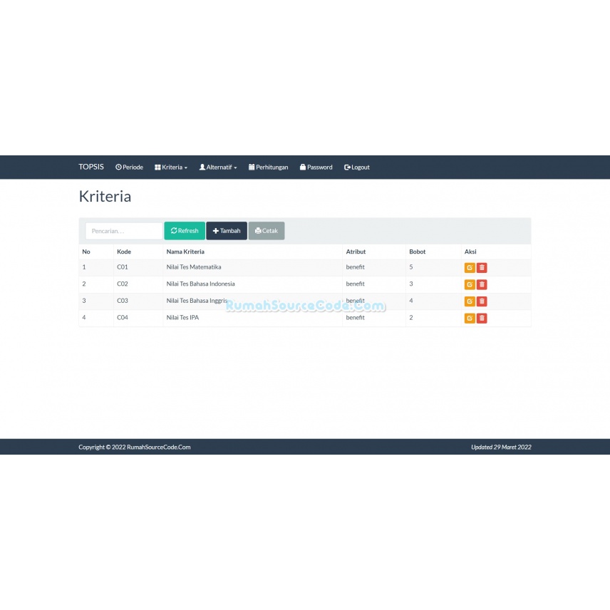Image resolution: width=610 pixels, height=610 pixels.
Task: Add a new criteria with Tambah
Action: click(x=227, y=231)
